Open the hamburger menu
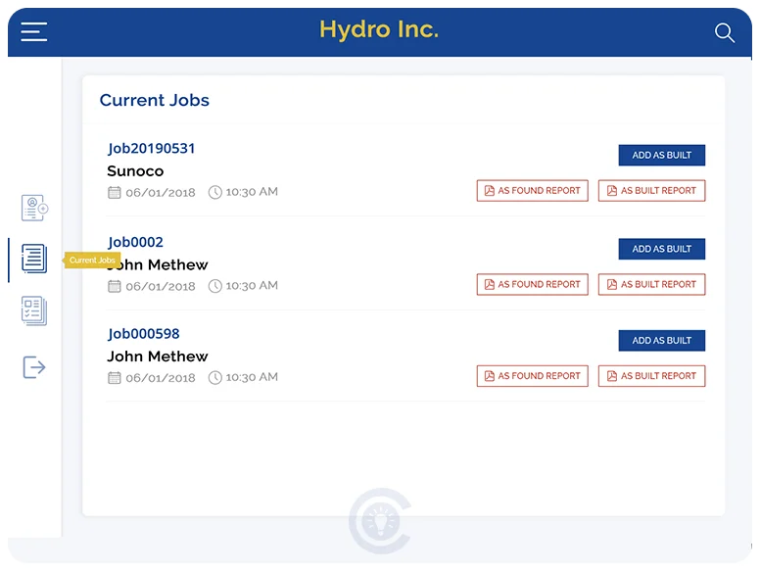Viewport: 760px width, 571px height. 34,32
